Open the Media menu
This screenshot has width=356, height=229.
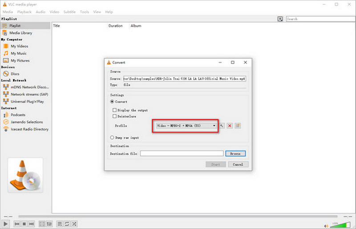[x=8, y=12]
